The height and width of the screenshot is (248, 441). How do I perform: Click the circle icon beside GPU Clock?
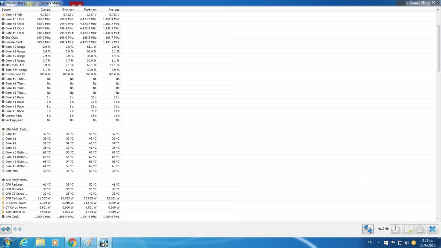pos(3,217)
